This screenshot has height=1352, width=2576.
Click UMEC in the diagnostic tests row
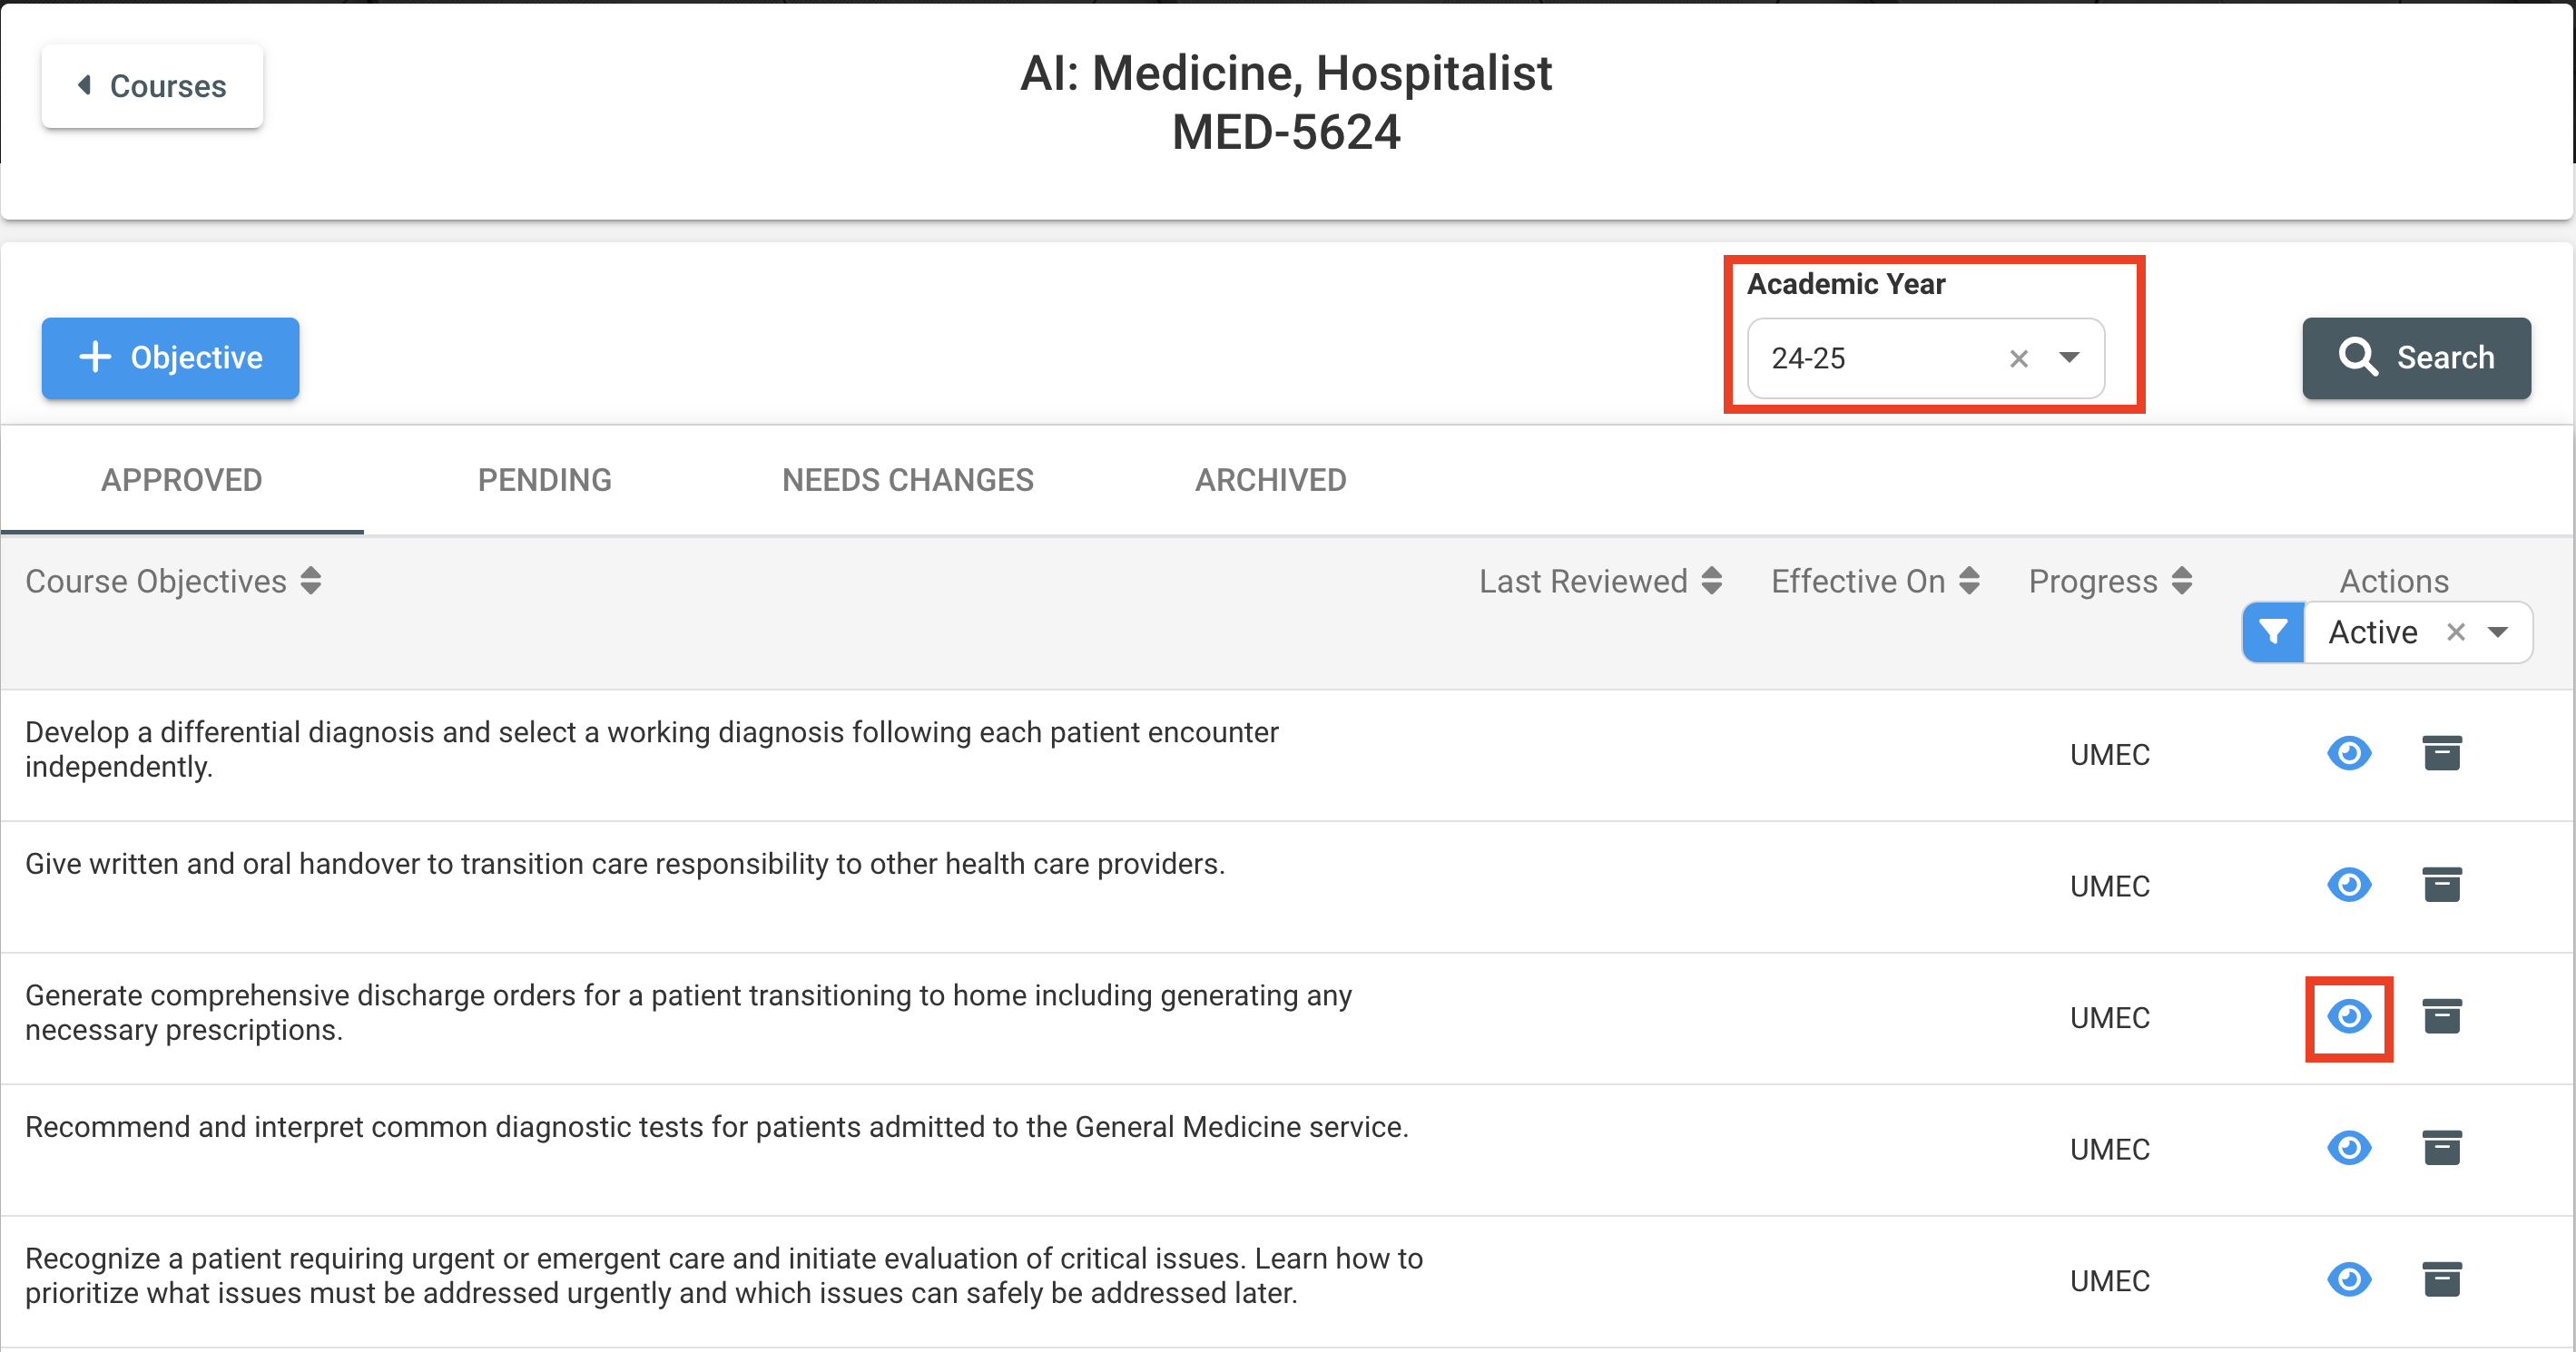[x=2110, y=1150]
